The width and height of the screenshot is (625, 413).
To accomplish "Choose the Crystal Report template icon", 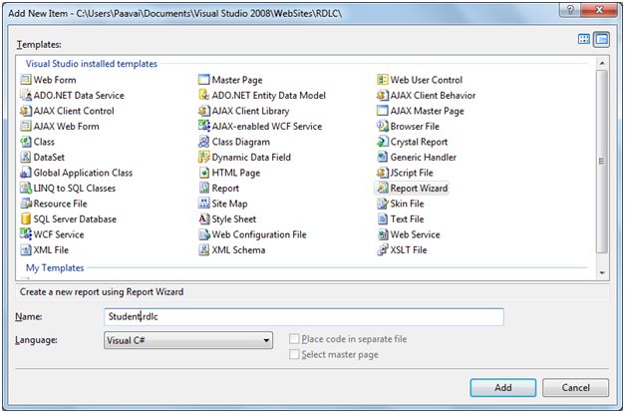I will (382, 142).
